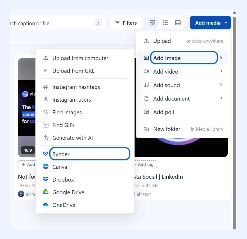Choose Canva as image source
Screen dimensions: 247x239
point(85,167)
